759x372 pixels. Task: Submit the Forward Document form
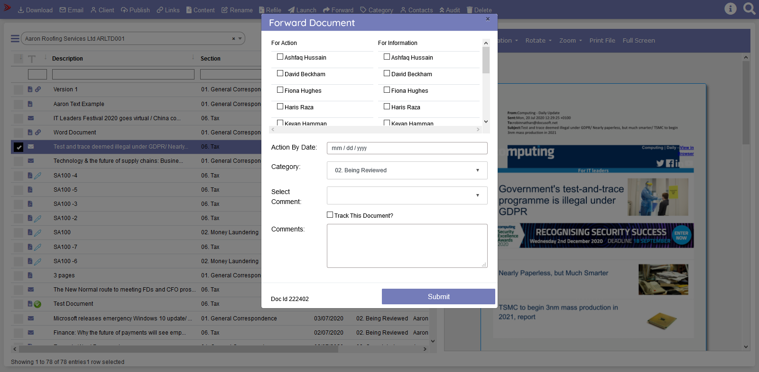[x=438, y=297]
